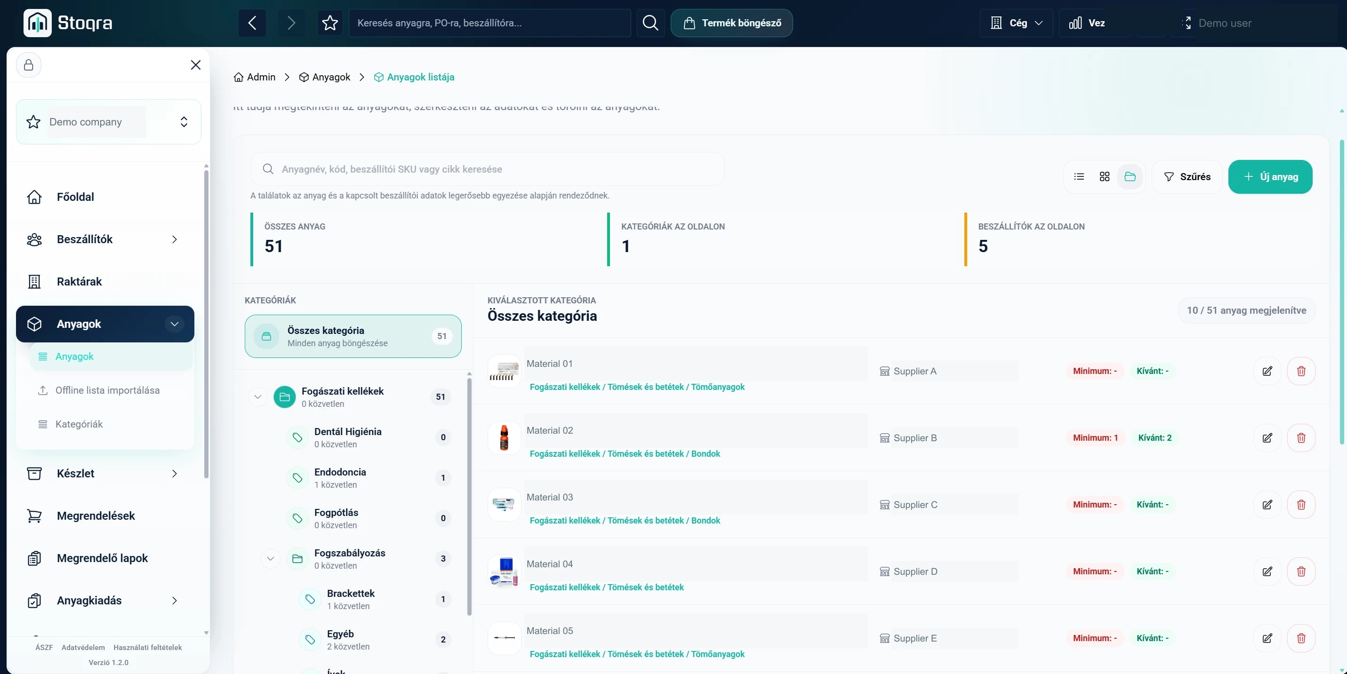Edit Material 01 with pencil icon

pos(1267,371)
